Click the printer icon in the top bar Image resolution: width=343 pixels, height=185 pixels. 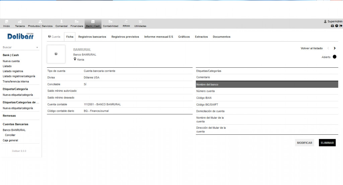(x=332, y=26)
